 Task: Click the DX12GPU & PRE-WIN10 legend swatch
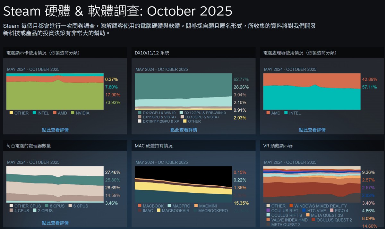pyautogui.click(x=181, y=113)
